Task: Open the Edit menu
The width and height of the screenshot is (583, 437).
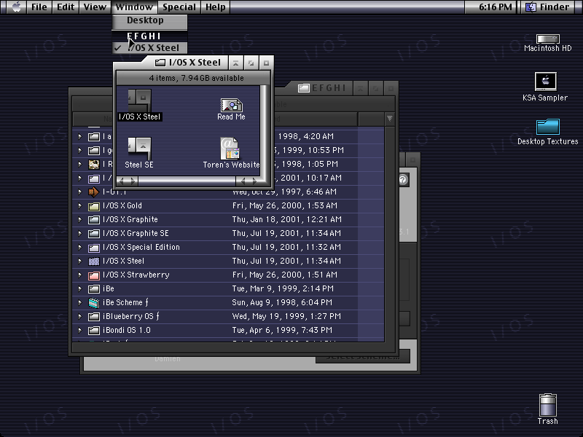Action: coord(66,7)
